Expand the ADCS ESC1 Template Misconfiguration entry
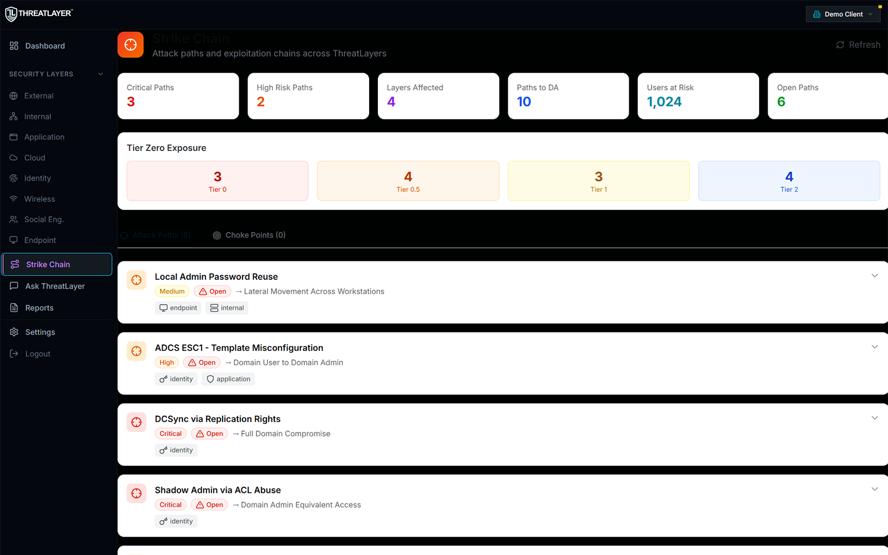Screen dimensions: 888x555 875,346
